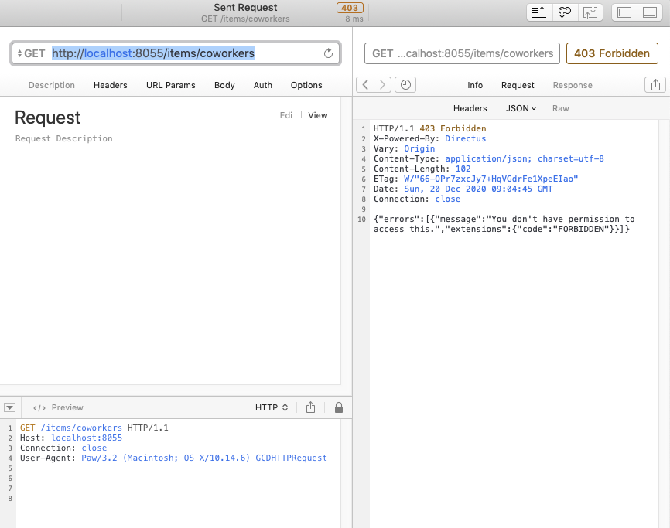Open the Options tab
The image size is (670, 528).
click(306, 85)
